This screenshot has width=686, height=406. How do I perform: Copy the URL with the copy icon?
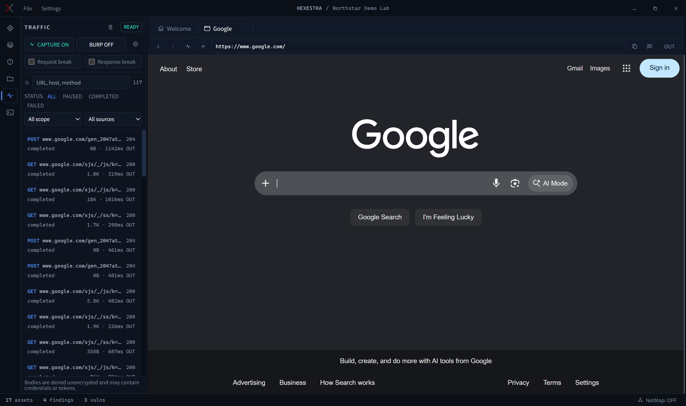[635, 46]
